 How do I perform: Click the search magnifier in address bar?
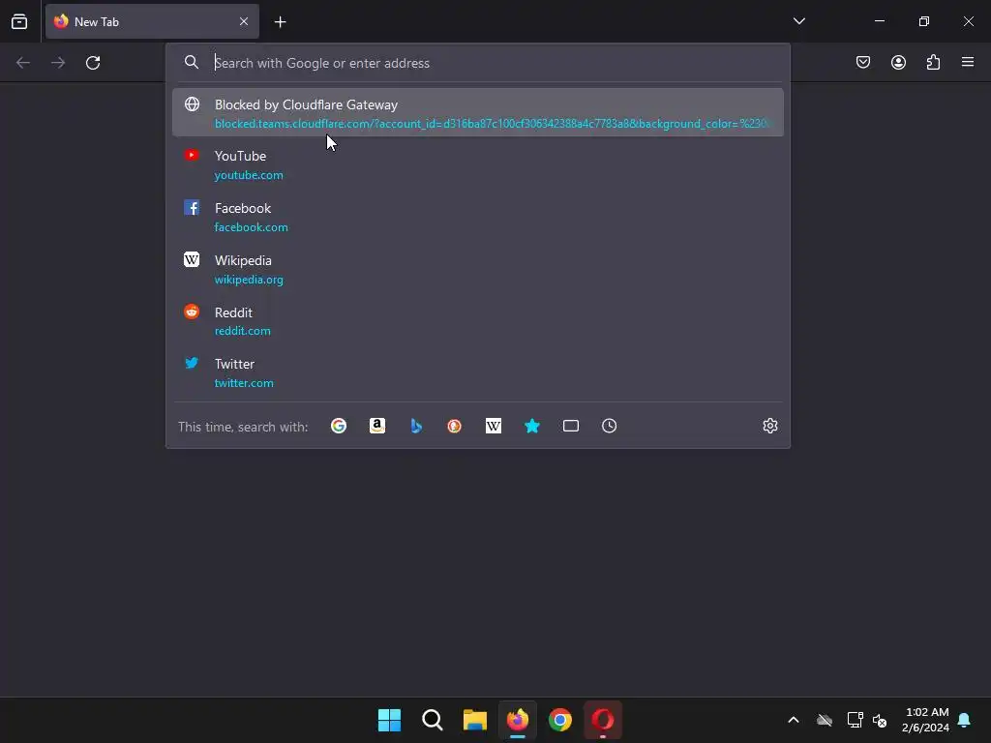(192, 62)
